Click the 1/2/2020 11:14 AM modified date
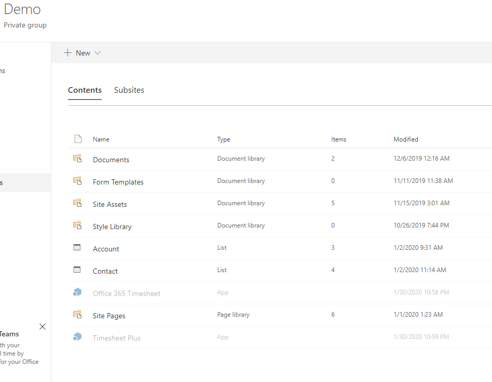 [x=420, y=270]
